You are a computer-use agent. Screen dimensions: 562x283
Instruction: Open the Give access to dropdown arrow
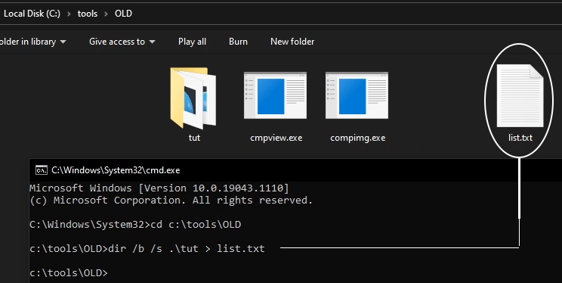[x=152, y=42]
